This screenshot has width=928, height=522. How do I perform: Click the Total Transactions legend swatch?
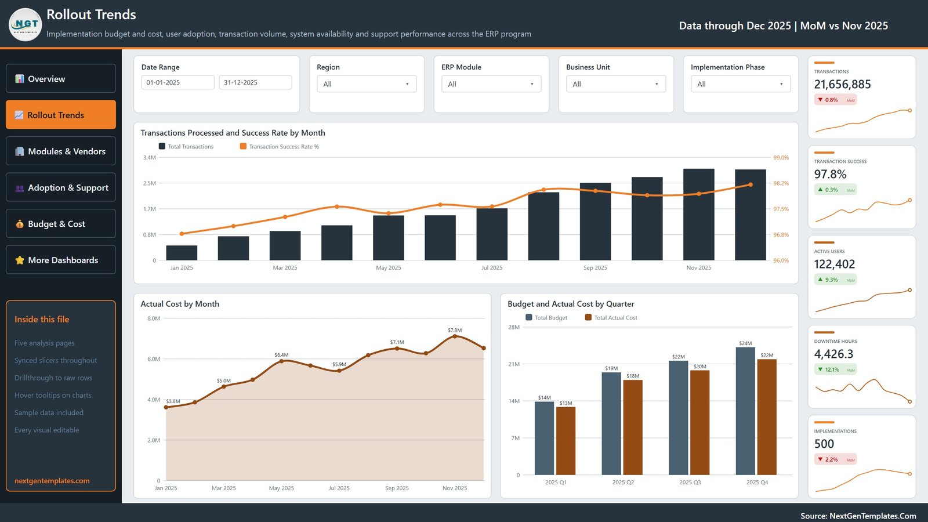click(162, 147)
